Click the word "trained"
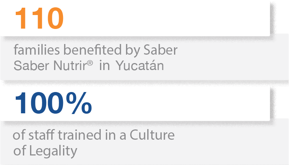This screenshot has width=289, height=165. 76,135
